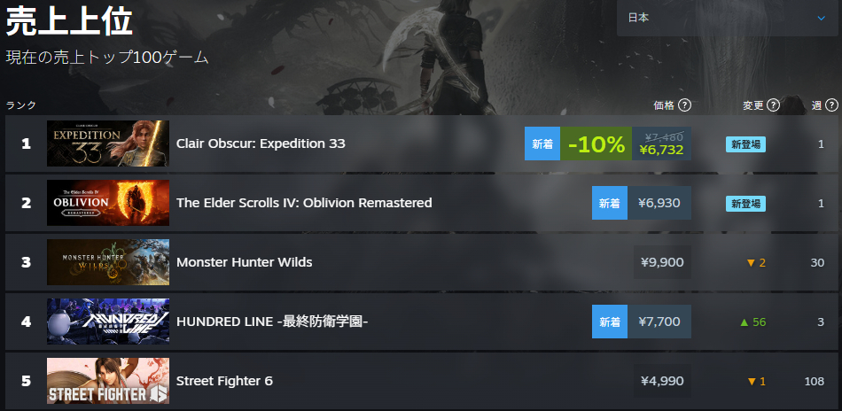
Task: Click 新登場 tag on Clair Obscur row
Action: click(746, 143)
